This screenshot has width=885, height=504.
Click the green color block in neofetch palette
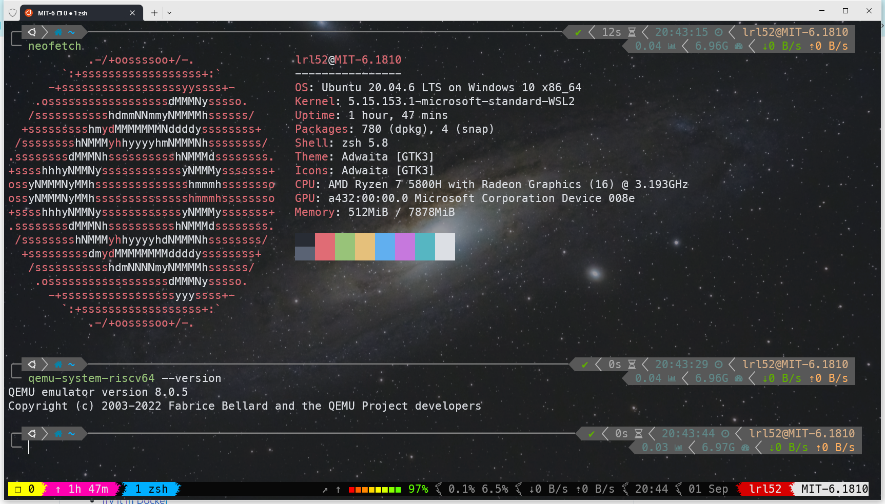(345, 247)
